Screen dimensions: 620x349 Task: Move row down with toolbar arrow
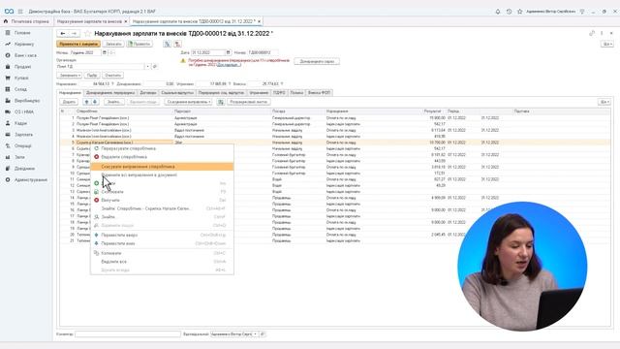[x=95, y=102]
